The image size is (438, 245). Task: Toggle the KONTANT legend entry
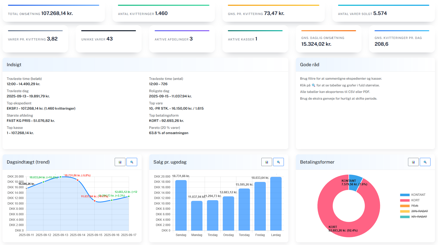click(418, 195)
